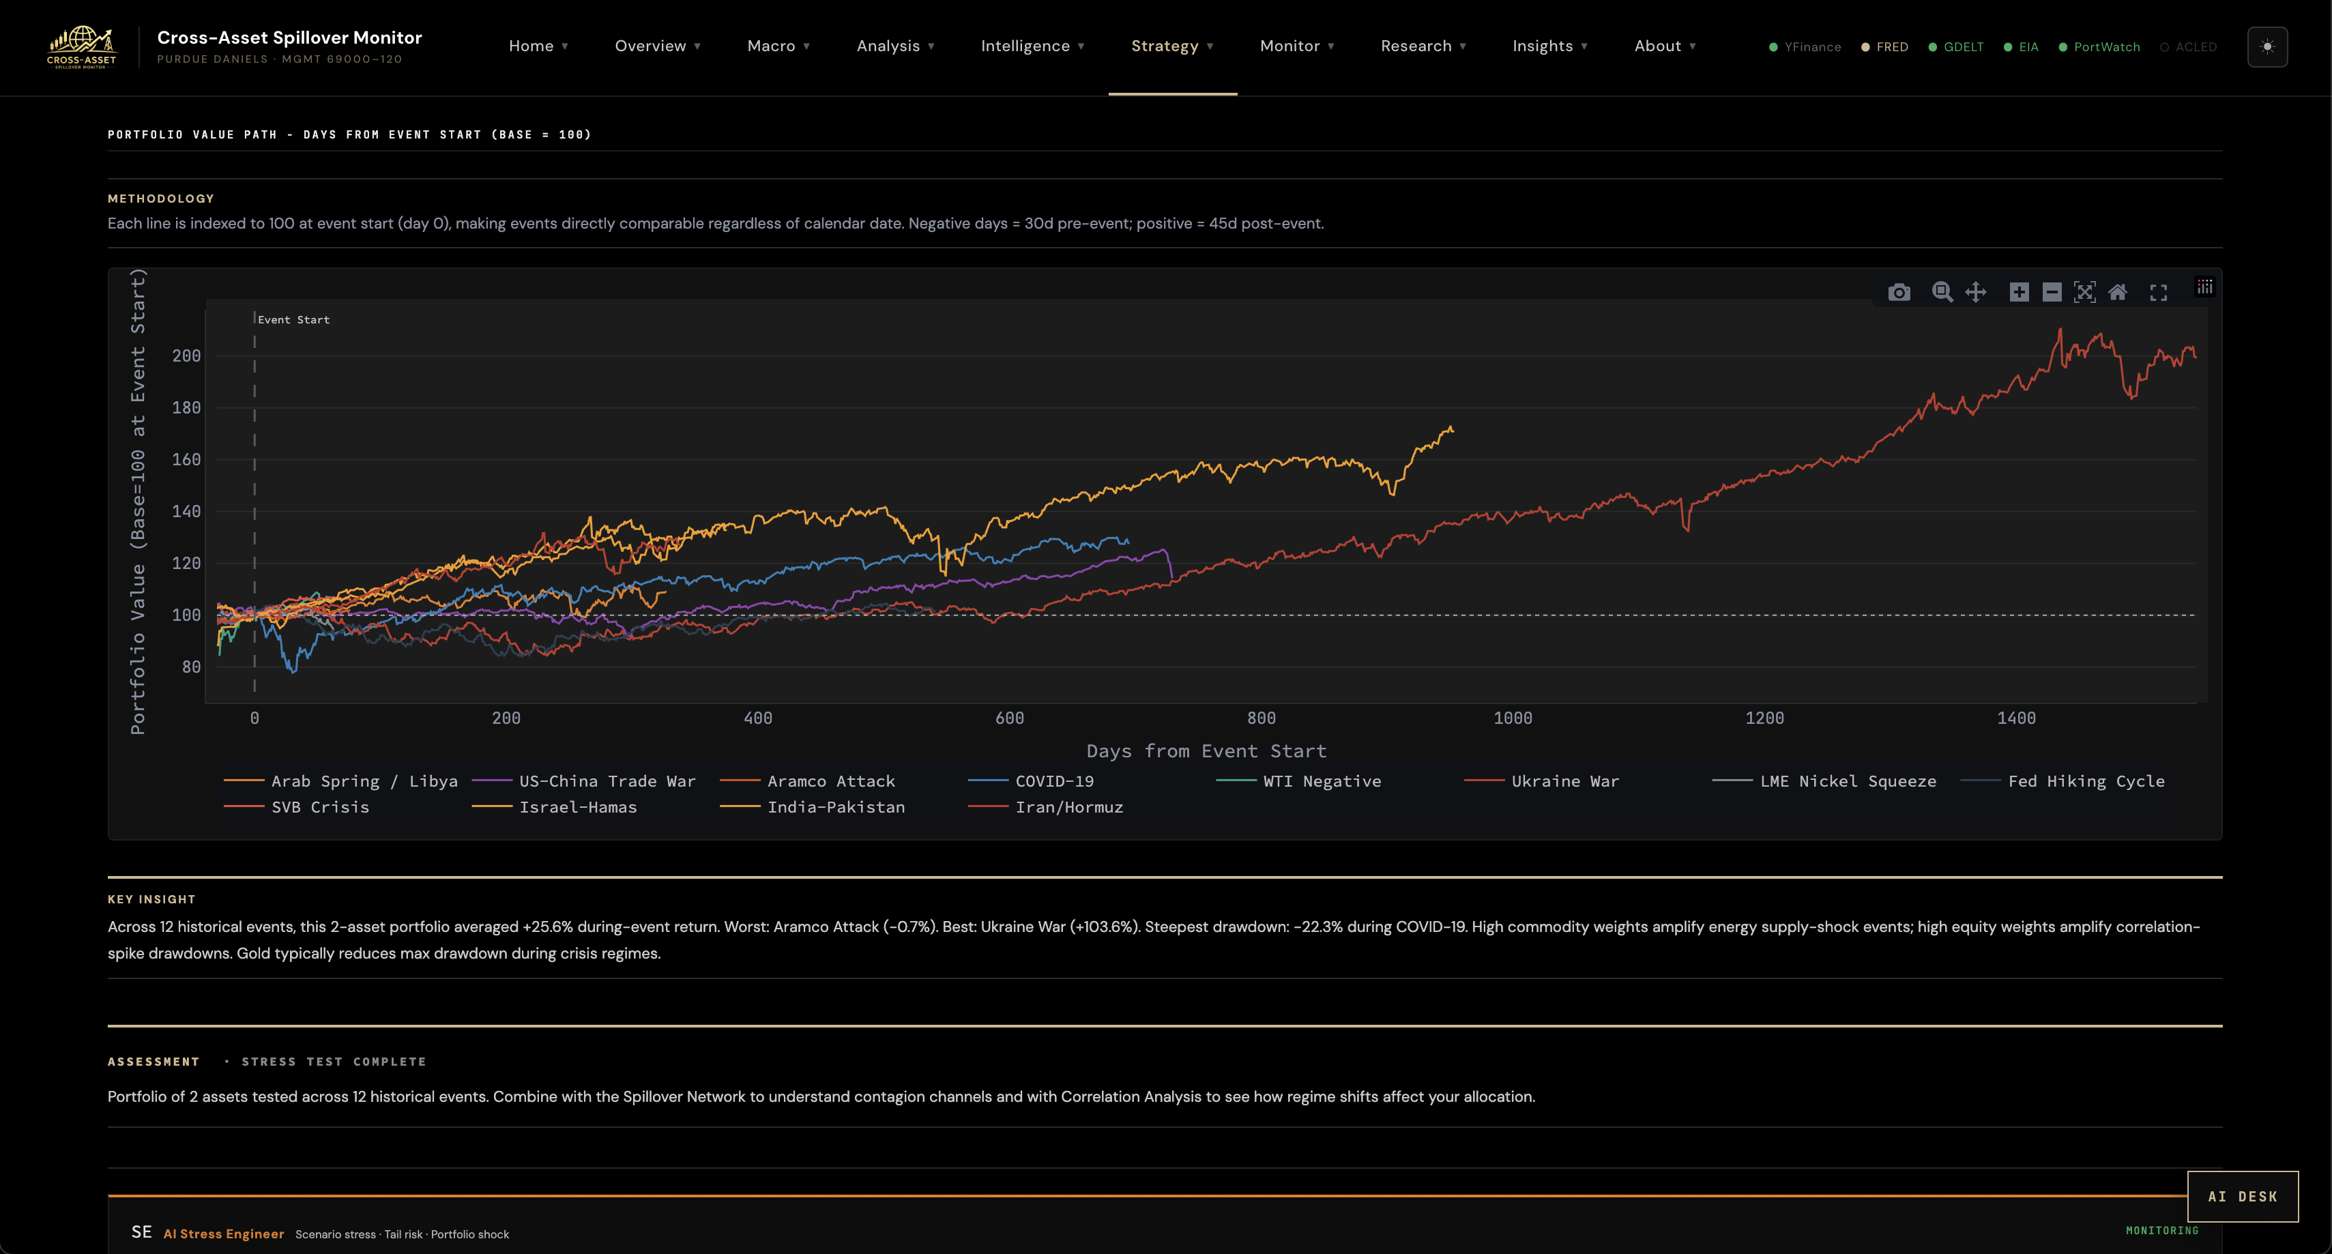Toggle the India-Pakistan legend entry
This screenshot has height=1254, width=2332.
[812, 806]
